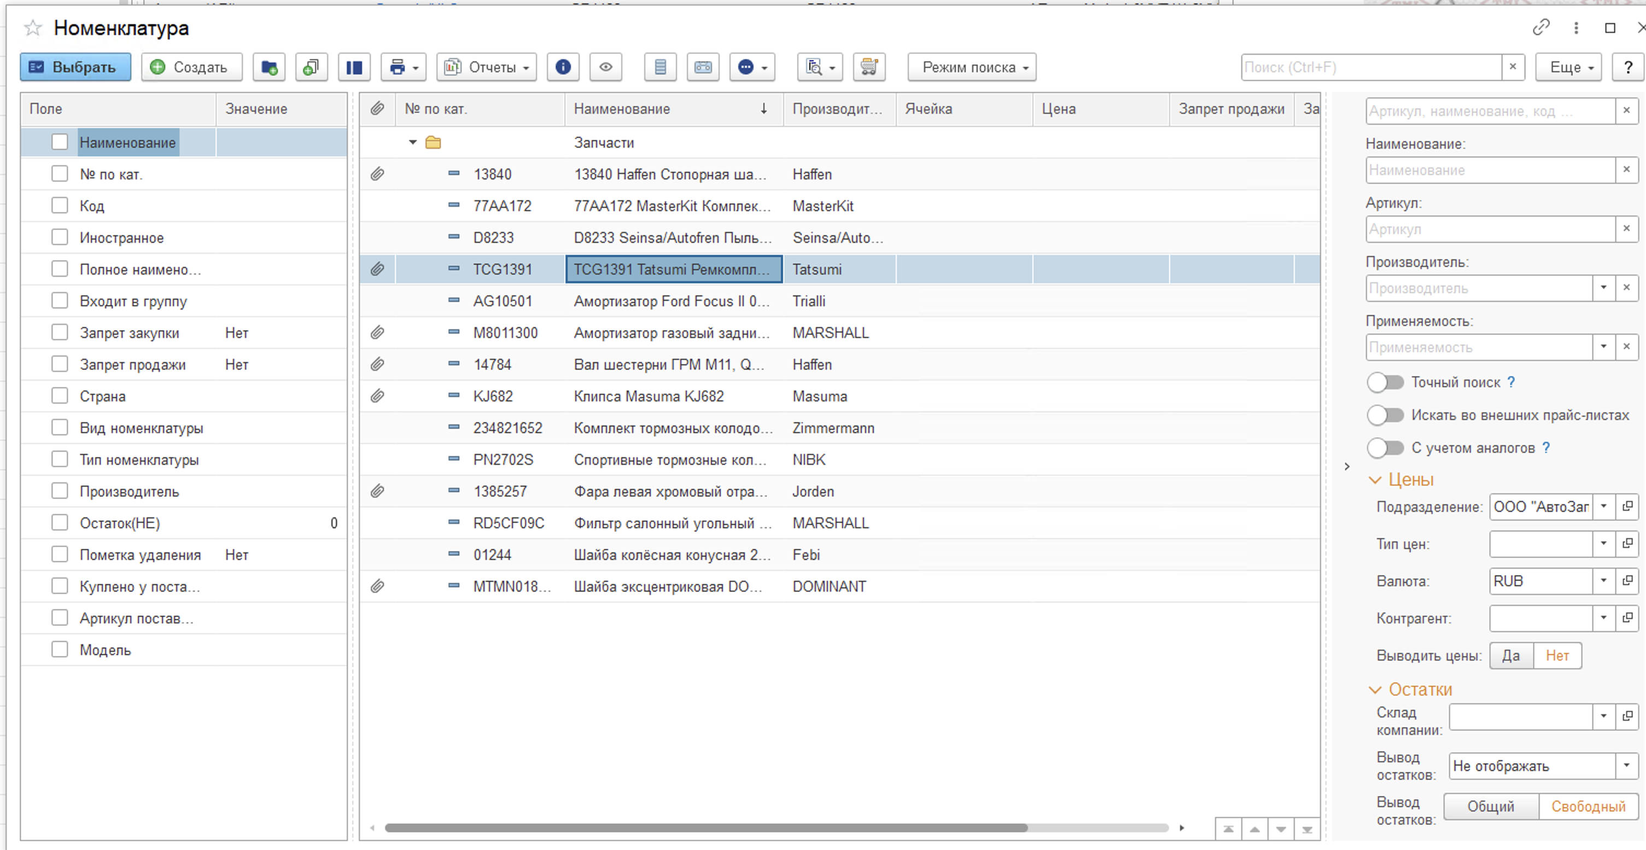This screenshot has height=850, width=1646.
Task: Open the Применяемость filter dropdown arrow
Action: (x=1603, y=346)
